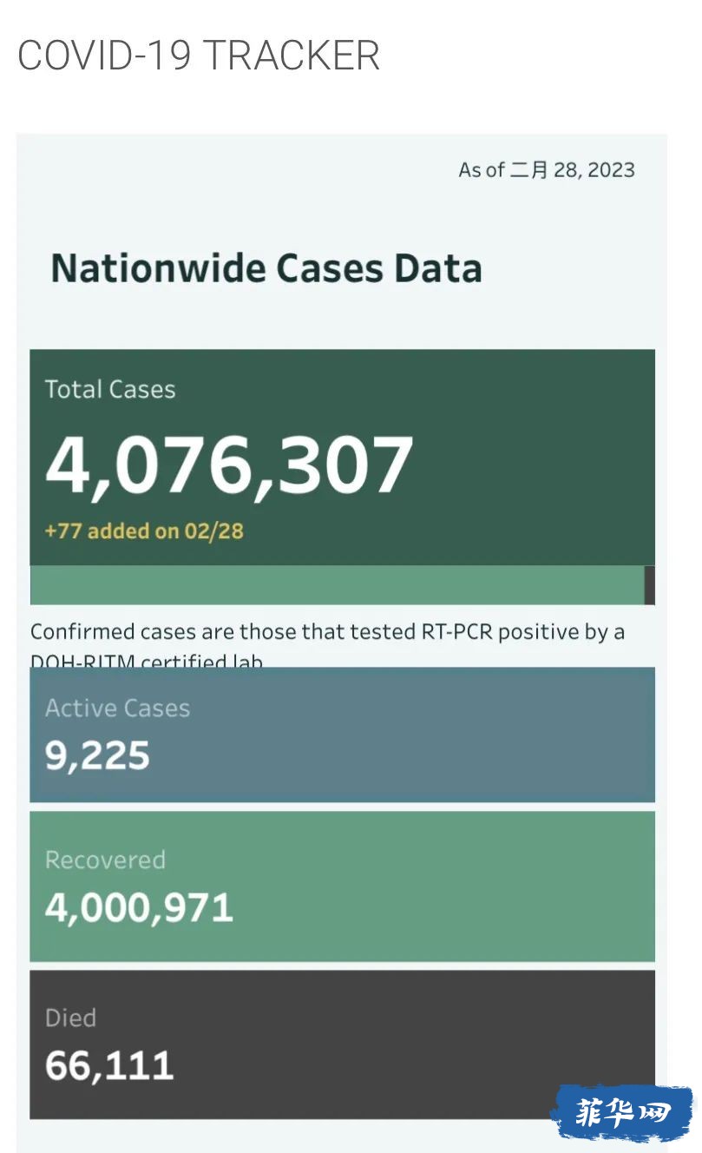
Task: Click the 66,111 deaths number
Action: coord(109,1066)
